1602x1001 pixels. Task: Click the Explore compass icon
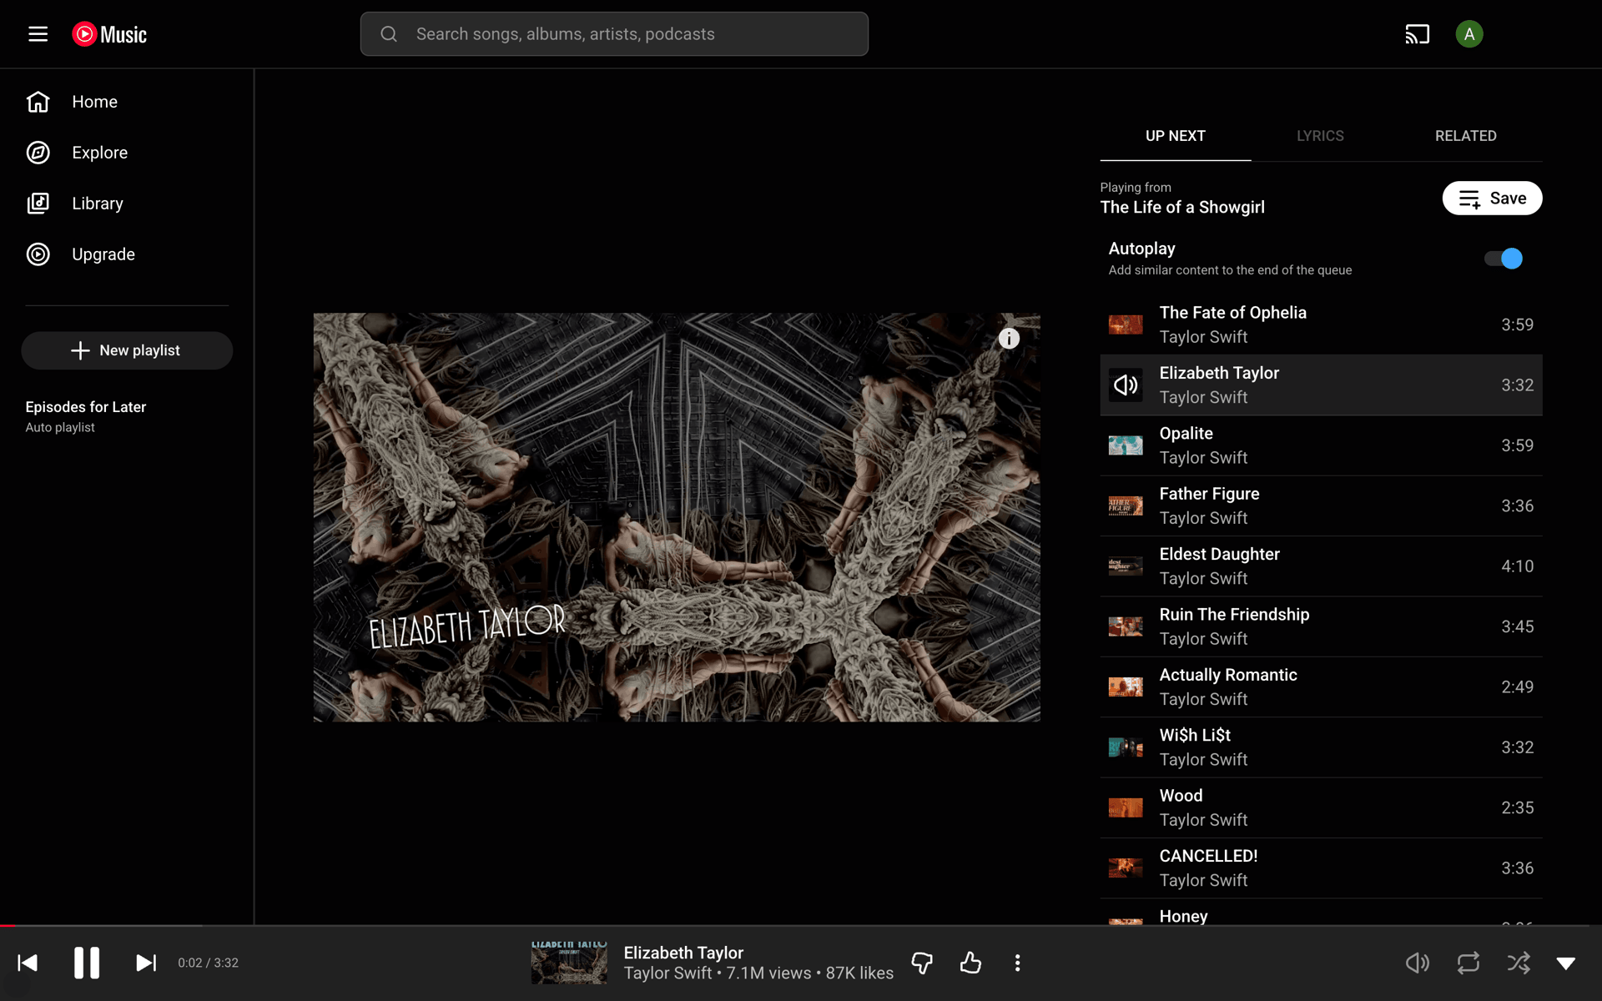pyautogui.click(x=38, y=153)
